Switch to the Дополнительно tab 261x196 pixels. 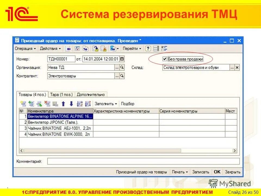coord(91,95)
